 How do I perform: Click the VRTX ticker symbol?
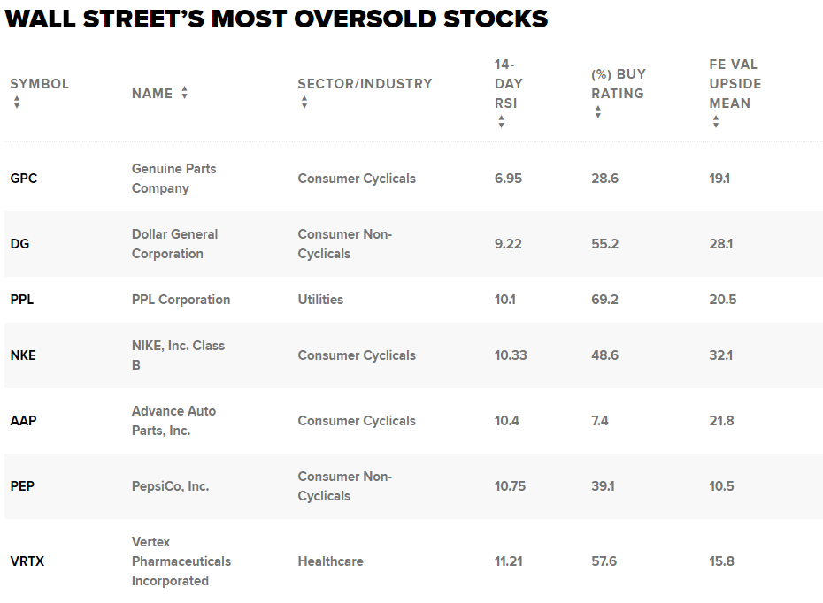(x=27, y=561)
